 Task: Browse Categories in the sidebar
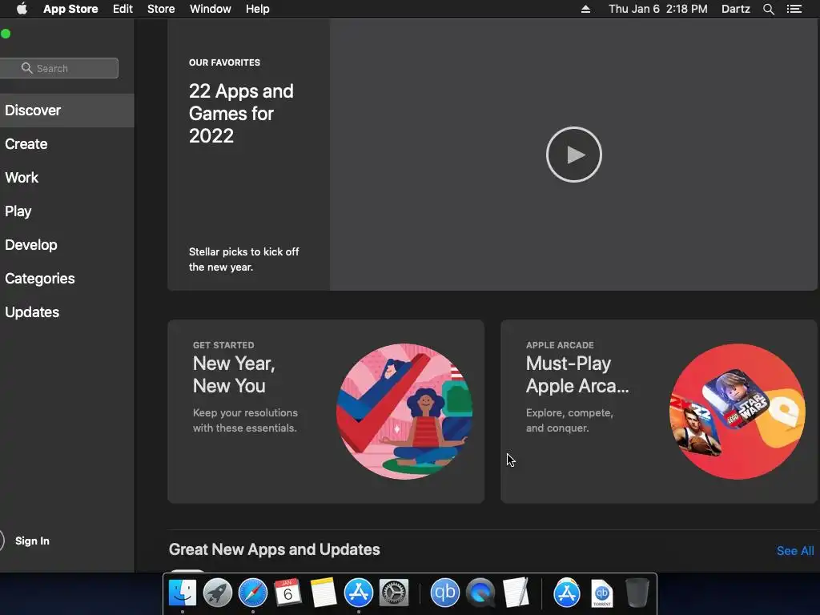point(67,278)
